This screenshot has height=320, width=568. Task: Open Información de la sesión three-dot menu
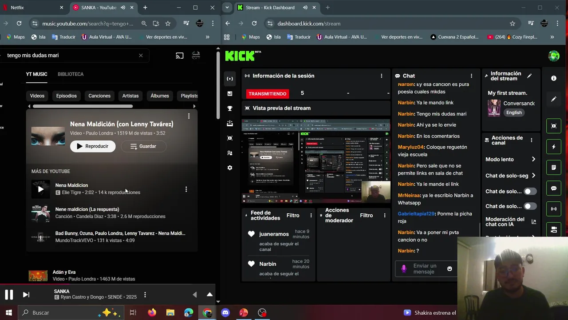pyautogui.click(x=381, y=76)
